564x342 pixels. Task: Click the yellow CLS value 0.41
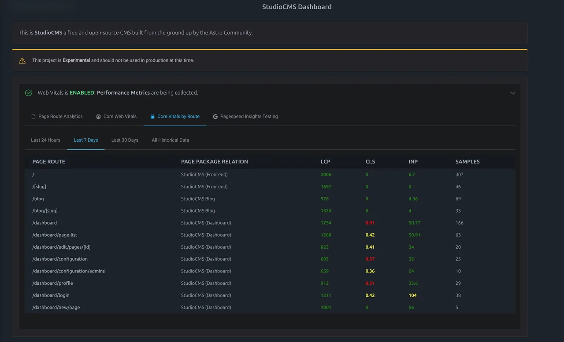tap(370, 247)
